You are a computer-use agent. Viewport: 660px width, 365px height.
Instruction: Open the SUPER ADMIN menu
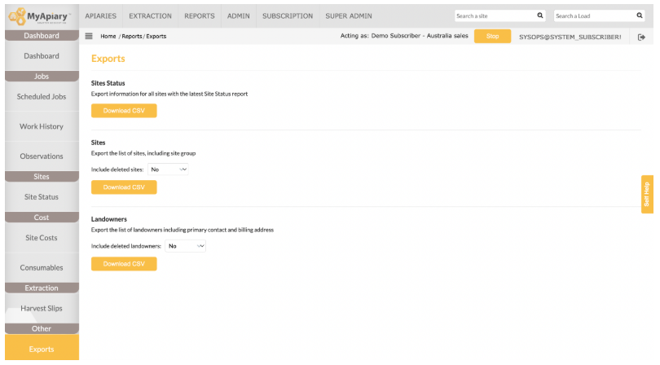tap(349, 16)
